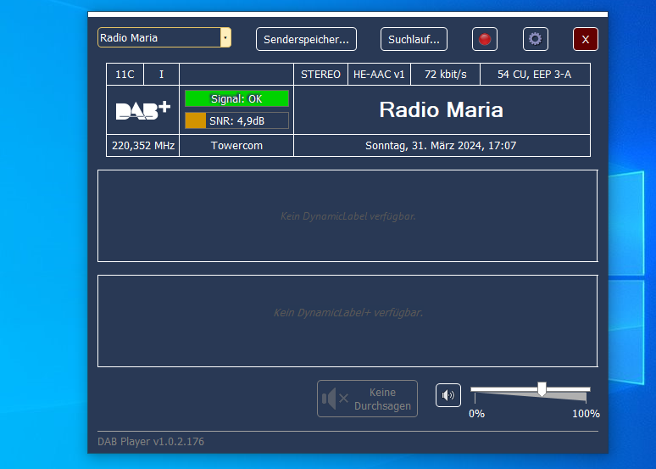Click the Kein DynamicLabel+ verfügbar panel
The width and height of the screenshot is (656, 469).
[347, 321]
